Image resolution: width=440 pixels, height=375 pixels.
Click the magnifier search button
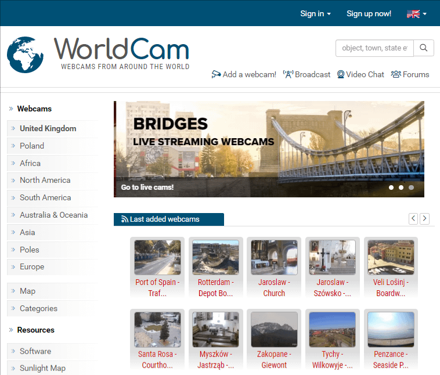(x=424, y=48)
